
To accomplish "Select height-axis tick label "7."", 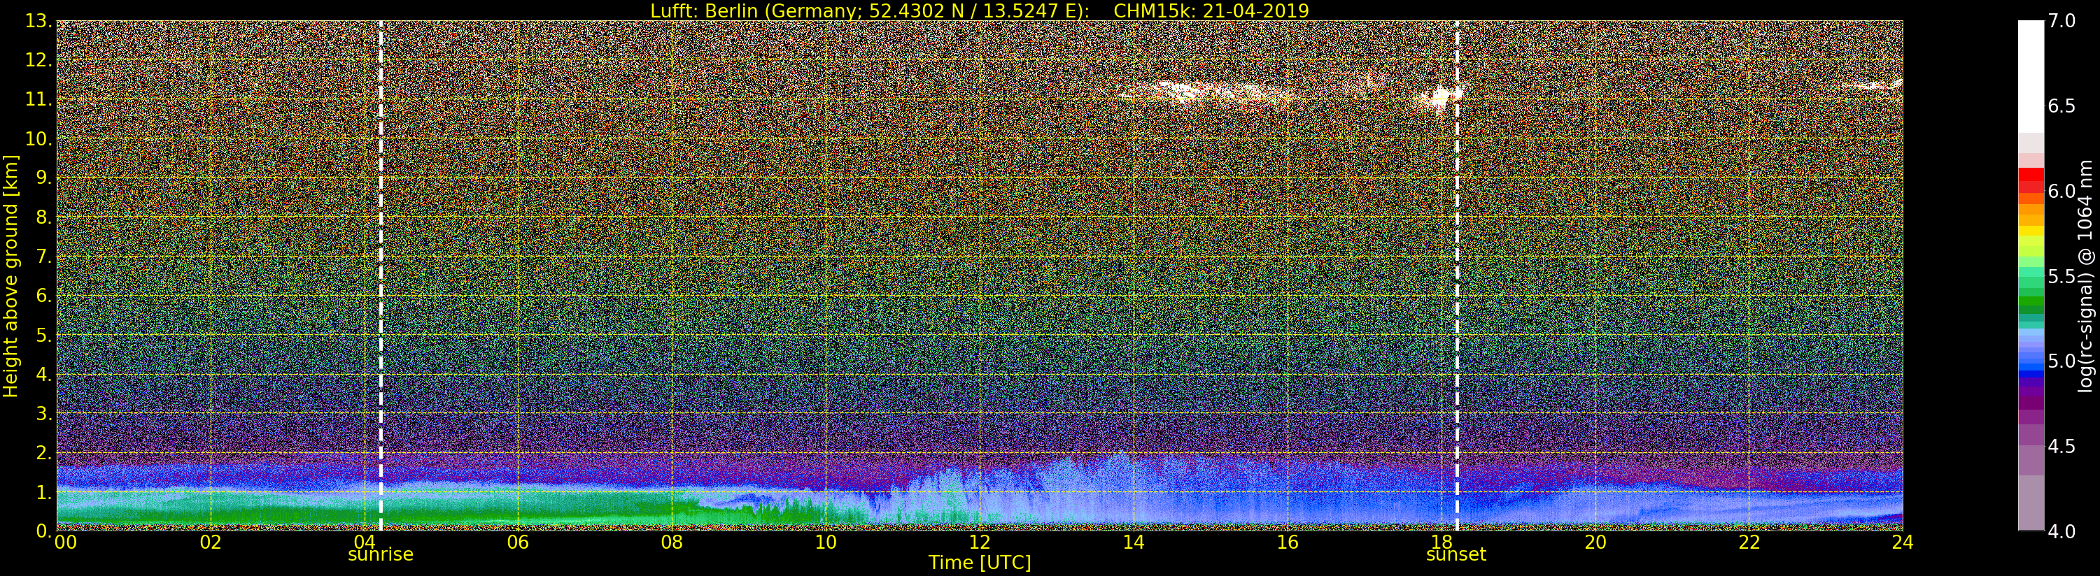I will [44, 257].
